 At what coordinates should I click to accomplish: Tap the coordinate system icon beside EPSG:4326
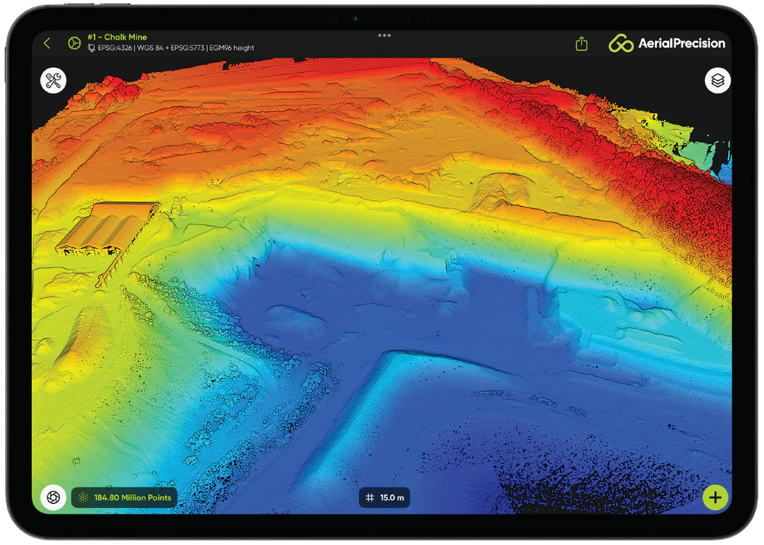92,48
